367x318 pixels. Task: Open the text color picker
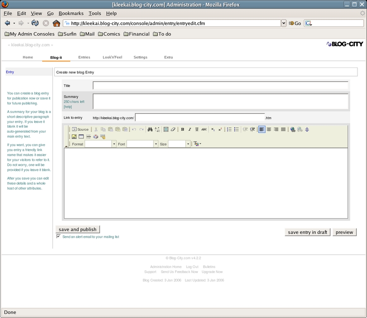[x=197, y=144]
